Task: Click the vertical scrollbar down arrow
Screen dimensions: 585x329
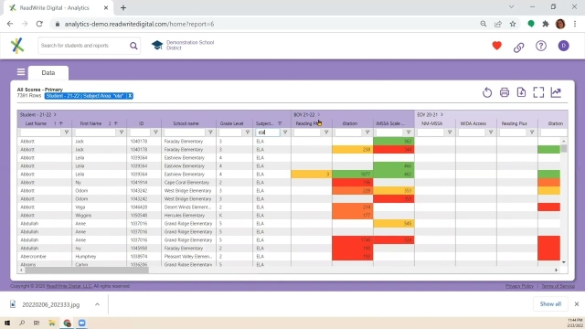Action: [563, 262]
